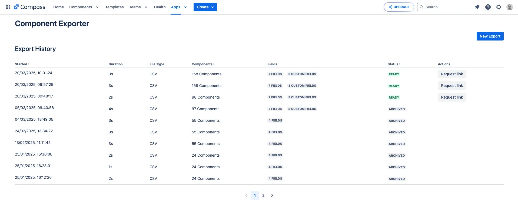The image size is (518, 209).
Task: Sort table by Components column
Action: [203, 64]
